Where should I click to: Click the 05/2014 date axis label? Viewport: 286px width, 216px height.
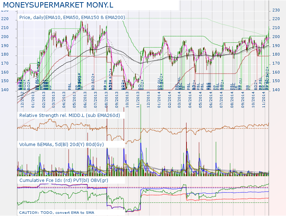(200, 100)
